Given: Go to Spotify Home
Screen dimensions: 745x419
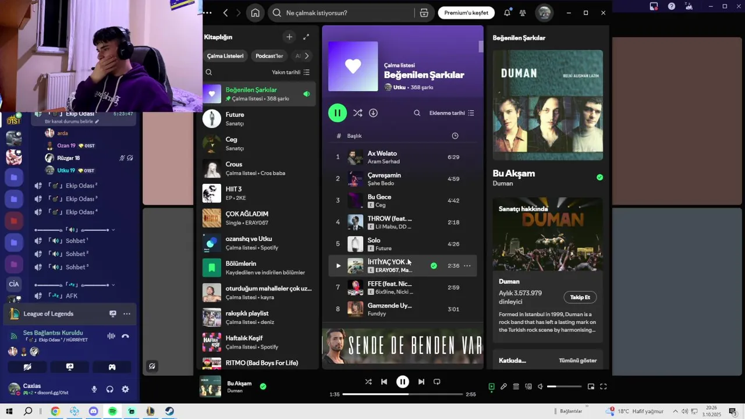Looking at the screenshot, I should [x=255, y=13].
